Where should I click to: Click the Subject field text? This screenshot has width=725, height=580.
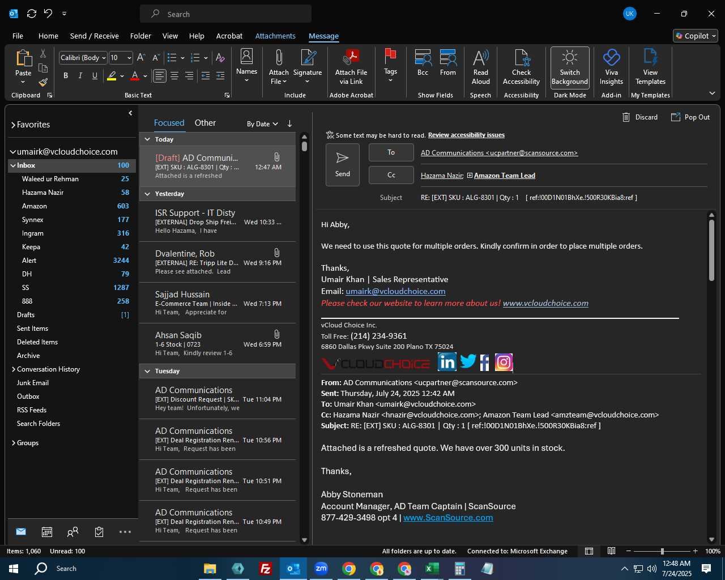point(529,198)
